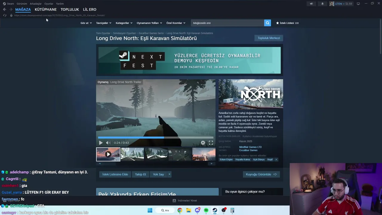Screen dimensions: 382x215
Task: Open Next Fest banner
Action: (190, 60)
